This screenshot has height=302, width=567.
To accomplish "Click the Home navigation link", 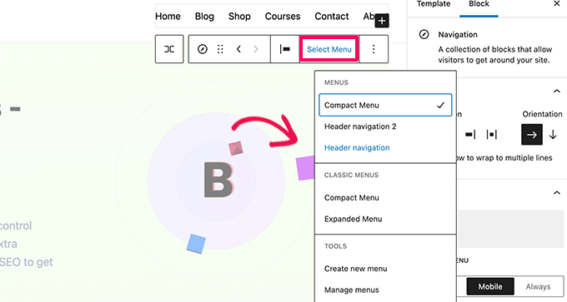I will tap(168, 17).
